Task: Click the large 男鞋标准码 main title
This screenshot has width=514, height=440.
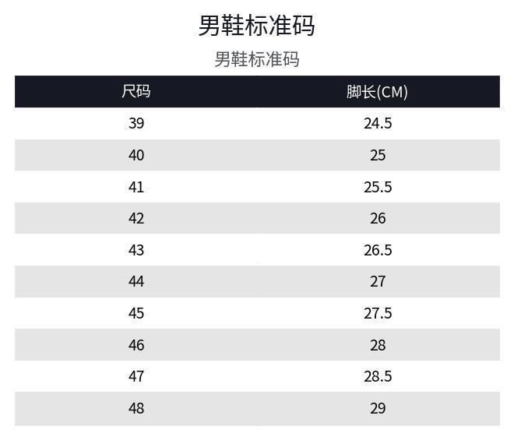Action: point(256,26)
